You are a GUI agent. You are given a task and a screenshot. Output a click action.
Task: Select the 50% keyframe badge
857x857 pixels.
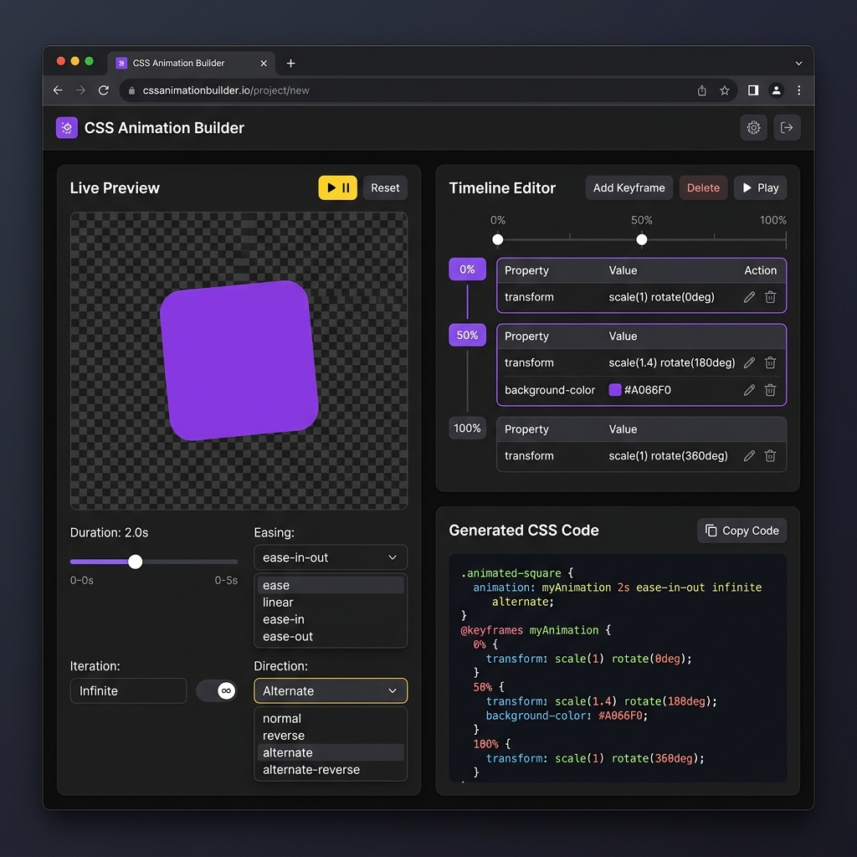click(467, 335)
